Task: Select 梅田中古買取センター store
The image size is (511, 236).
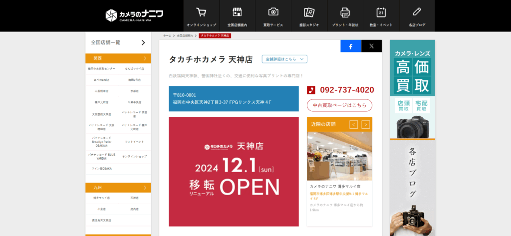Action: point(102,69)
